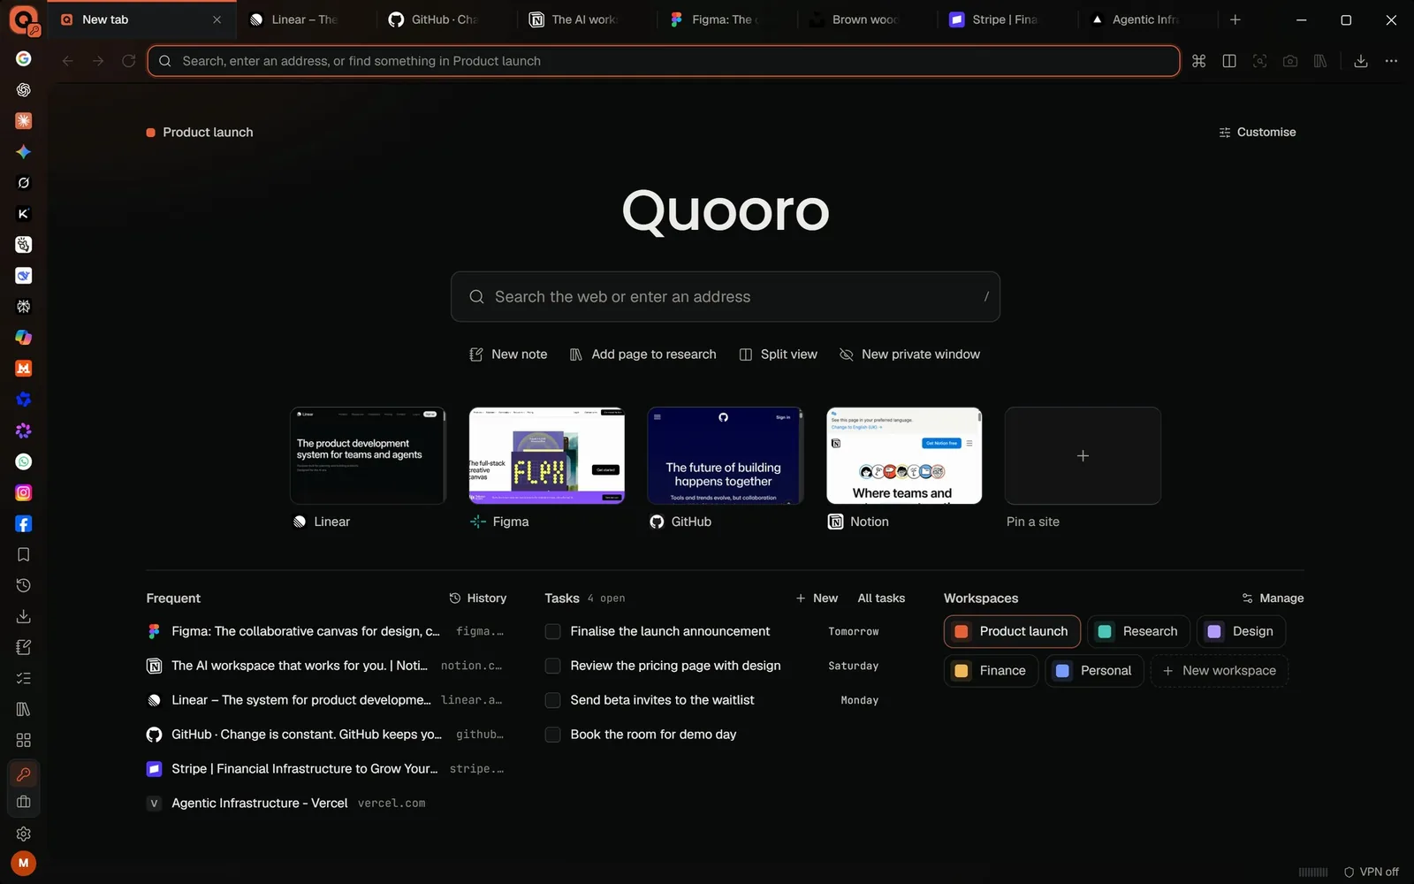Open the sidebar notes icon
Screen dimensions: 1414x884
click(x=24, y=647)
